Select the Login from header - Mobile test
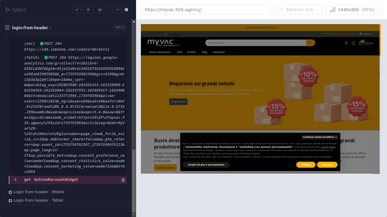This screenshot has width=387, height=217. coord(39,192)
